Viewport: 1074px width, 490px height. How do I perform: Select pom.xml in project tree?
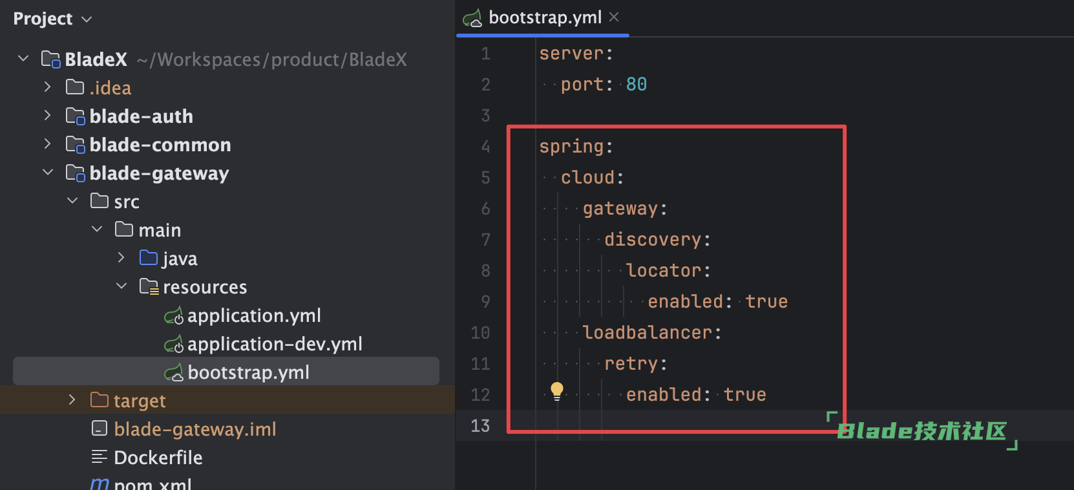click(153, 484)
